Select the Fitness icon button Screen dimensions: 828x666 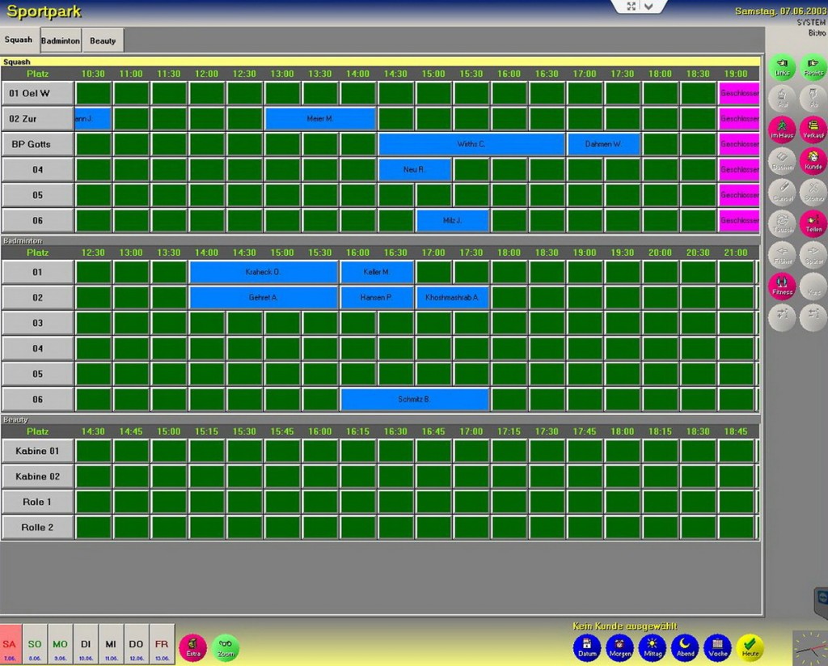(x=782, y=286)
